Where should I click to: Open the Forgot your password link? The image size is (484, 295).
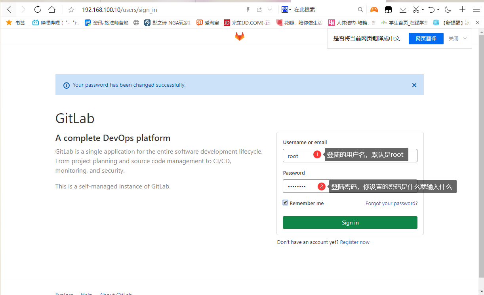[x=391, y=203]
